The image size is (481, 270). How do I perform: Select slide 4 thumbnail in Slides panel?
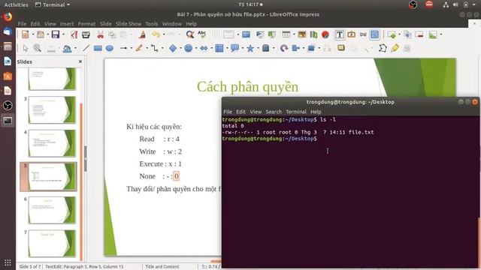click(x=52, y=143)
